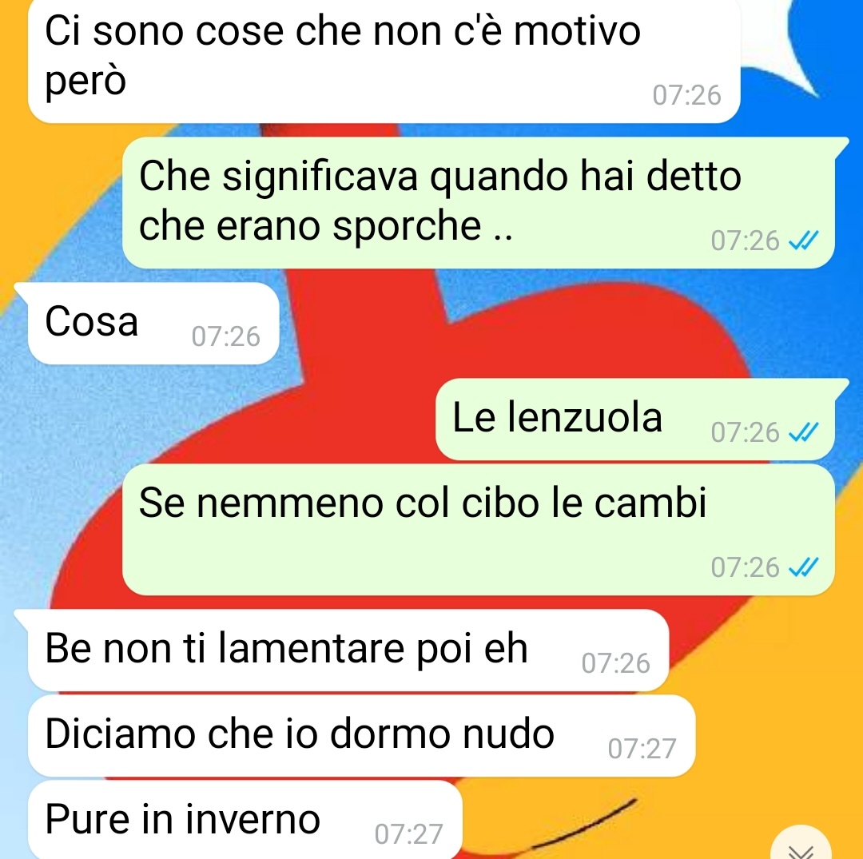Tap the 07:26 timestamp on 'Be non ti lamentare'
This screenshot has height=859, width=863.
615,663
